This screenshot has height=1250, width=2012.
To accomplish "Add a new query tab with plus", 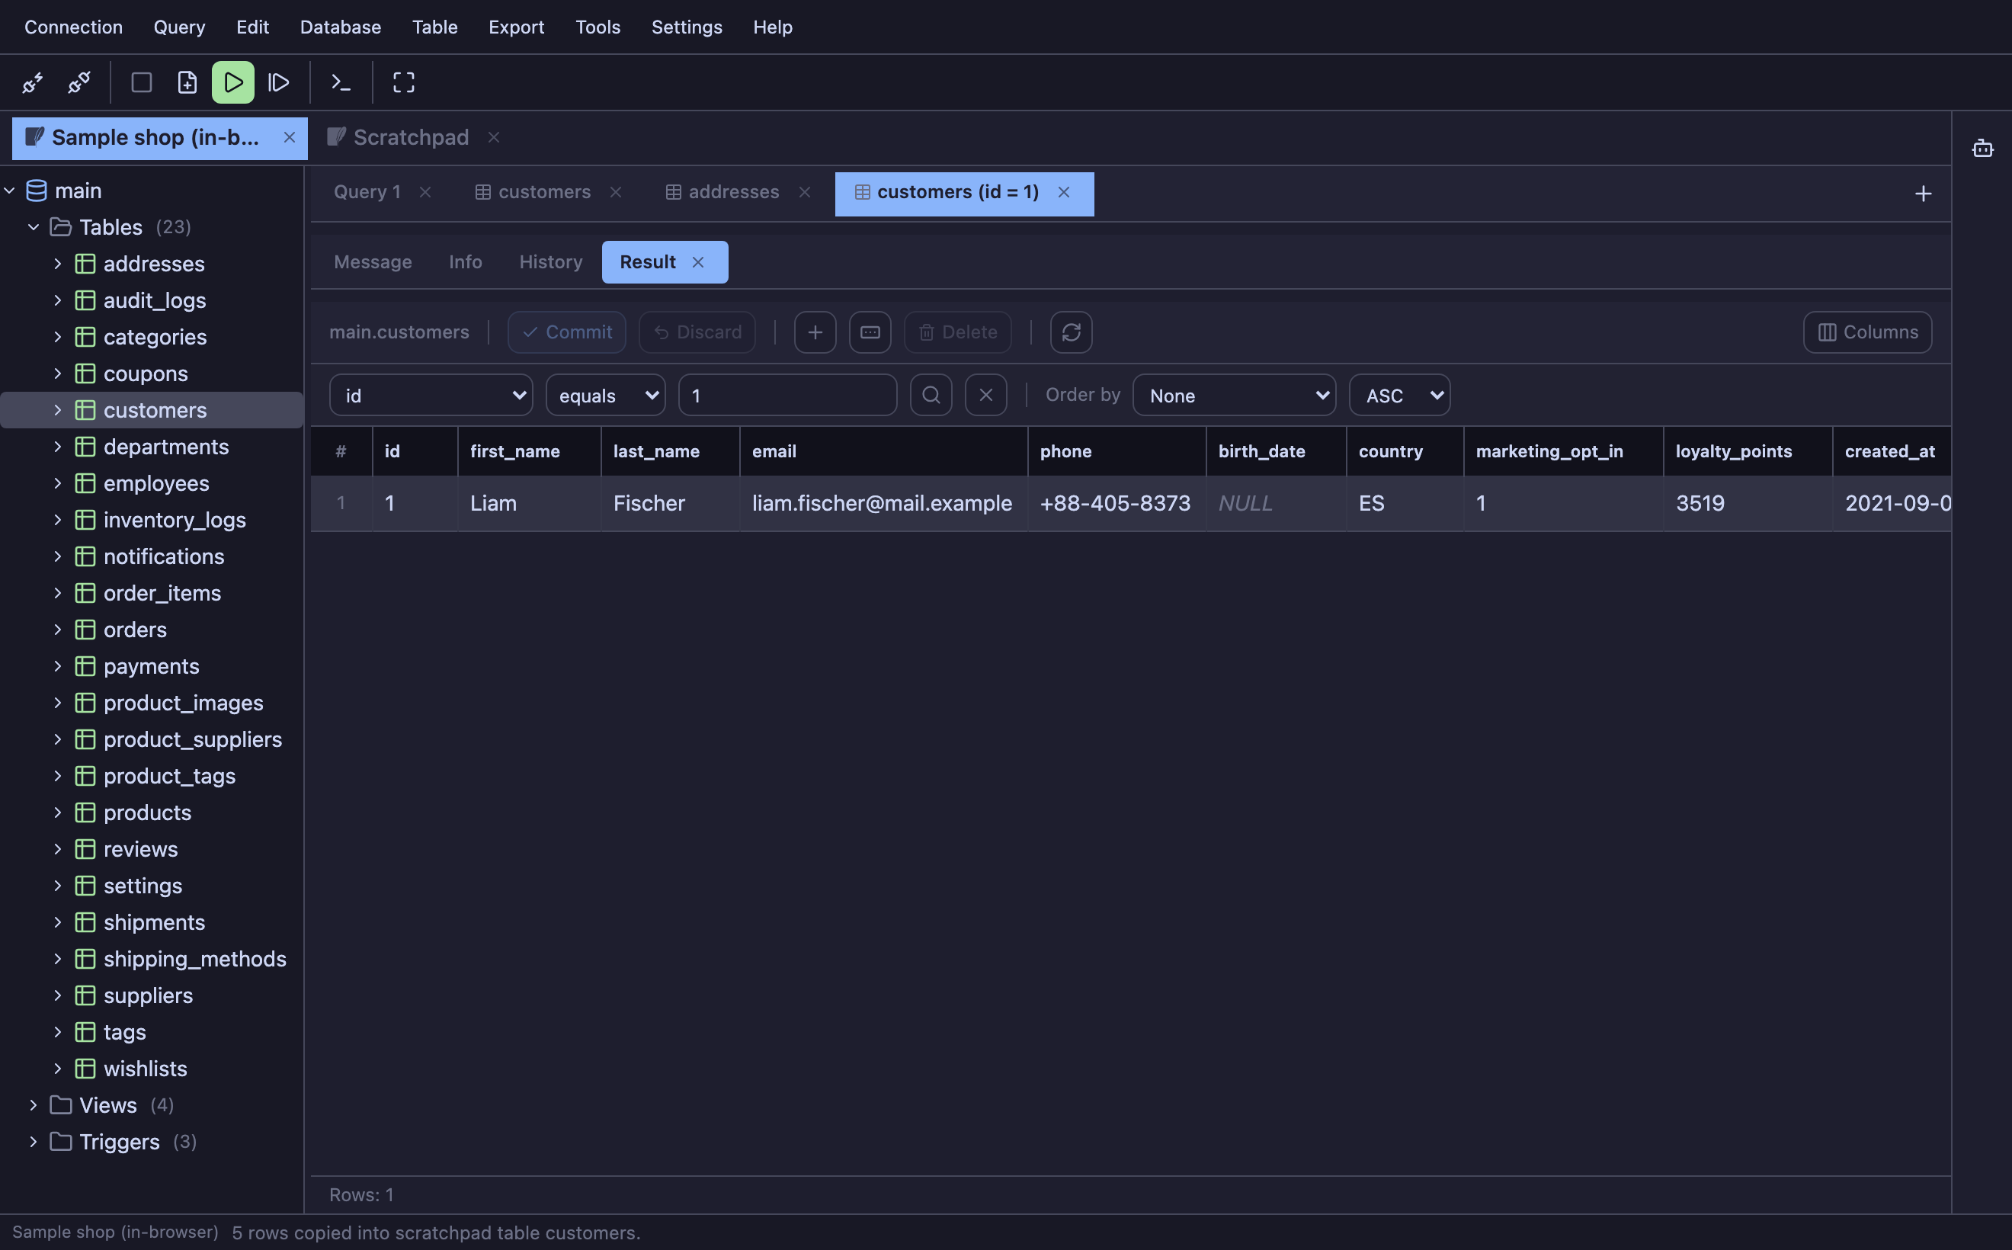I will coord(1923,194).
